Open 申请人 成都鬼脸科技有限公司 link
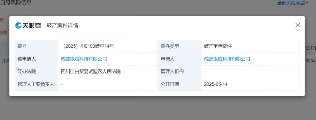Screen dimensions: 316x120 click(x=227, y=59)
